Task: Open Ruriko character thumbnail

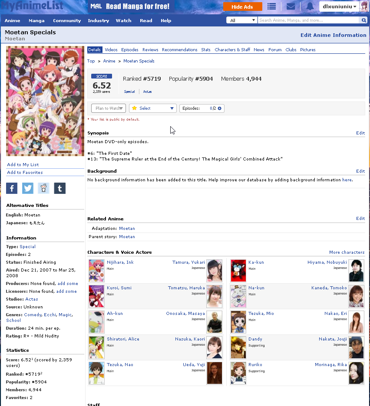Action: (238, 373)
